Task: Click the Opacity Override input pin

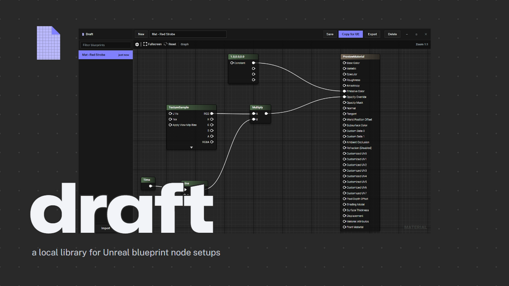Action: click(344, 97)
